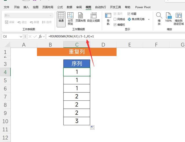
Task: Click the grayed Exit (退出) sheet view button
Action: click(22, 22)
